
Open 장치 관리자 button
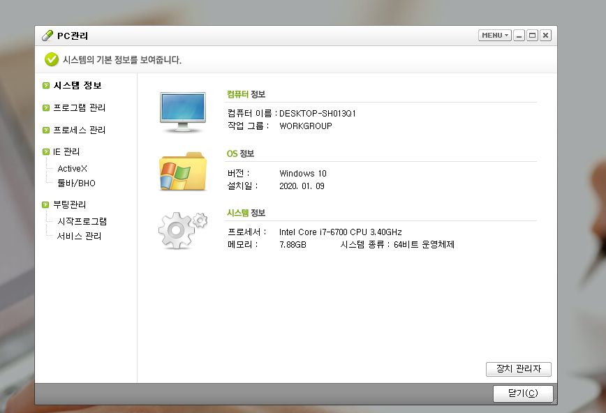point(518,369)
